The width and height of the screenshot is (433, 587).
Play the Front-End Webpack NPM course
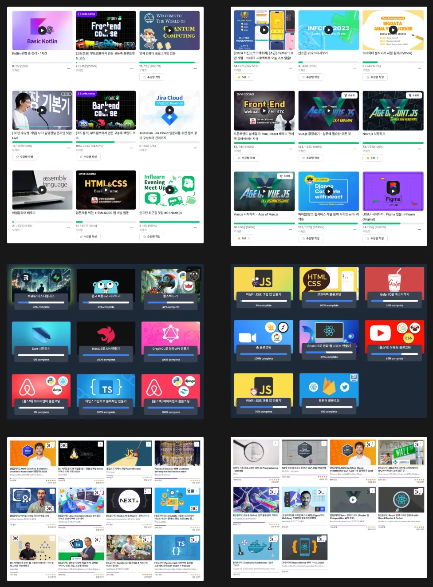[x=264, y=111]
